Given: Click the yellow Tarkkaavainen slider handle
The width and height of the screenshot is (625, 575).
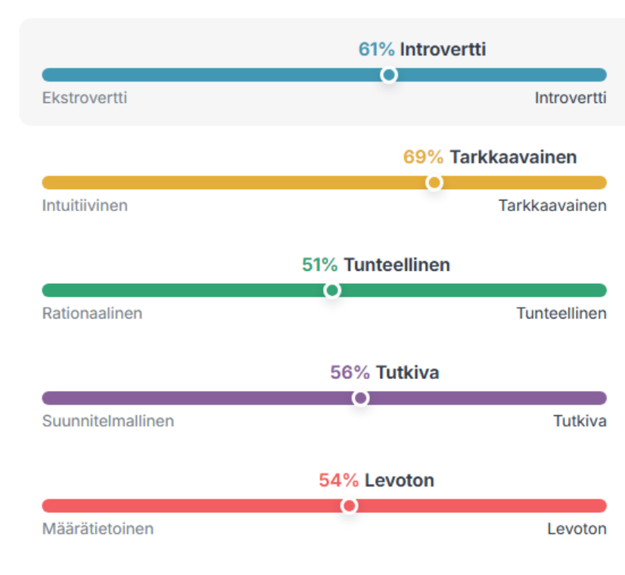Looking at the screenshot, I should pyautogui.click(x=434, y=182).
